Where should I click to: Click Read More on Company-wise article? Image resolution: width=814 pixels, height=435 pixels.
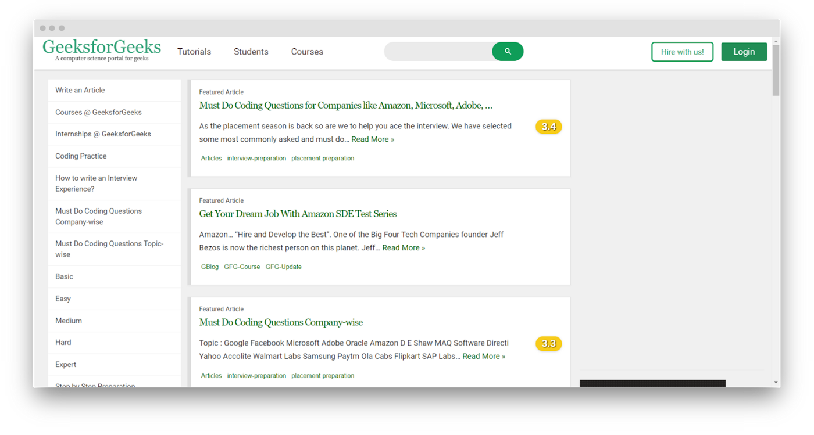point(484,357)
